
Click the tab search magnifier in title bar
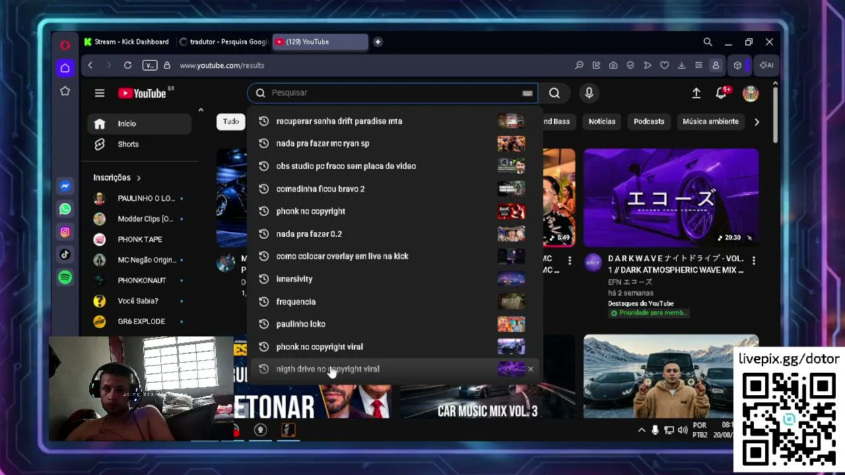(708, 42)
